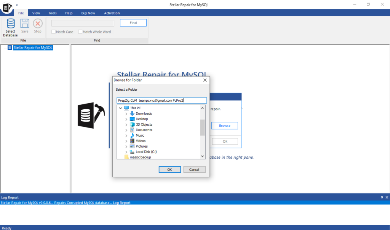This screenshot has width=390, height=230.
Task: Click the mascic backup folder icon
Action: point(126,157)
